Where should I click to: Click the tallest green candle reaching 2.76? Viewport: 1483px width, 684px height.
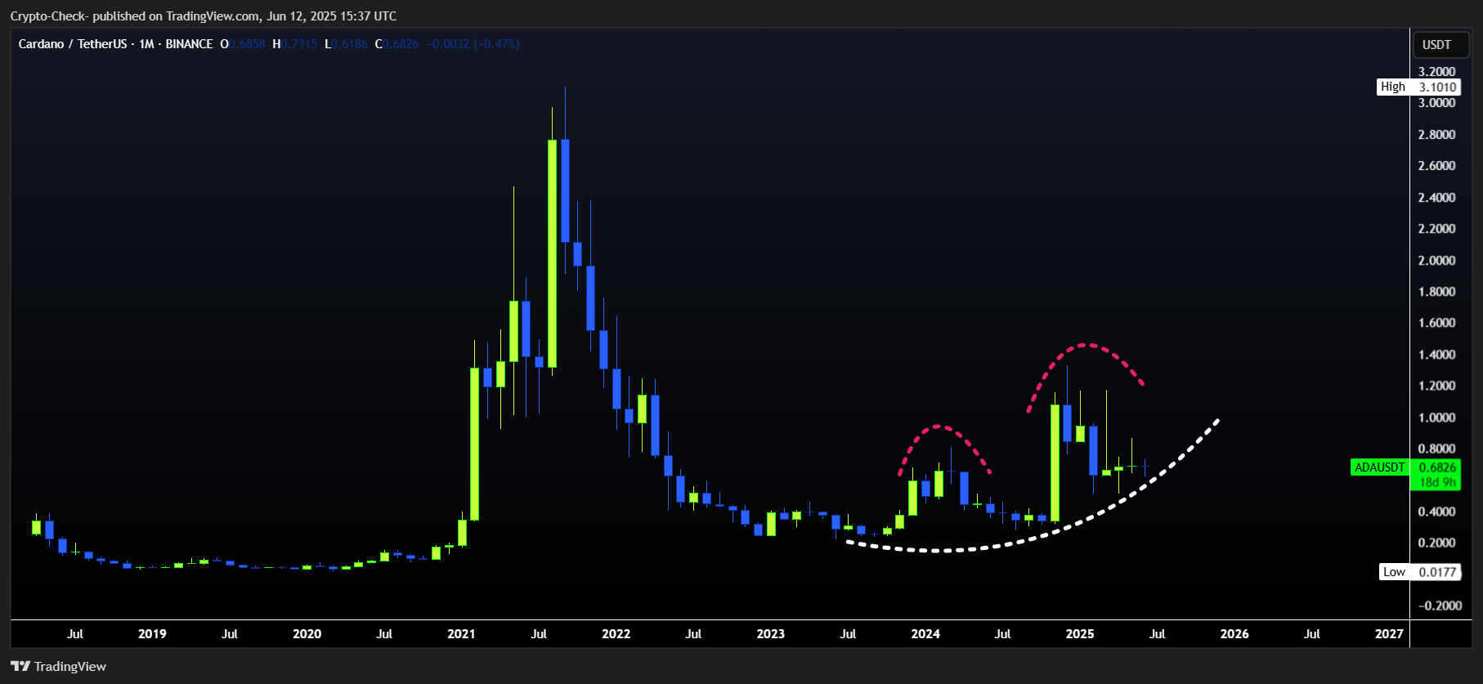553,253
